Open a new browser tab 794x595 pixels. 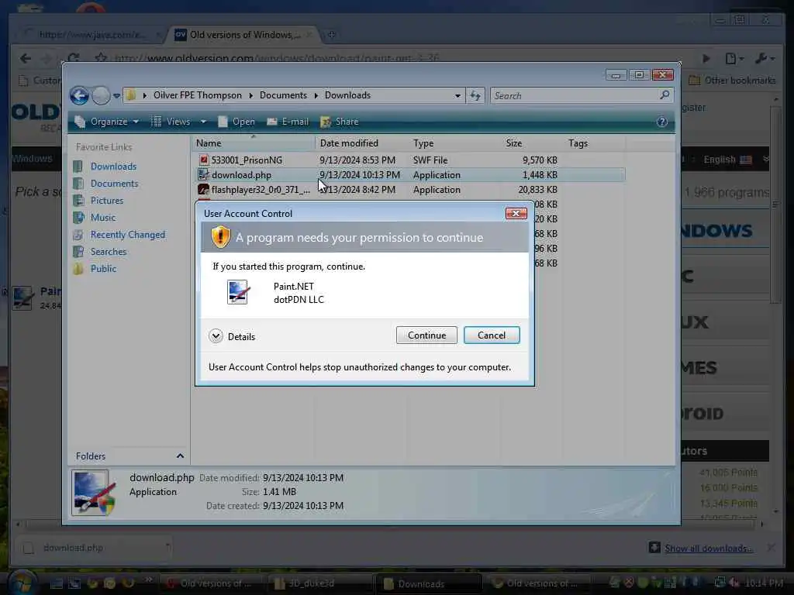(x=332, y=34)
